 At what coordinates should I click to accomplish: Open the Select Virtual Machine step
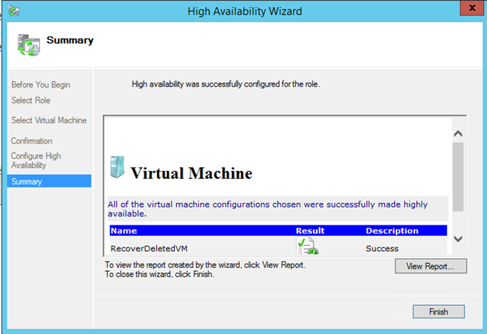48,120
